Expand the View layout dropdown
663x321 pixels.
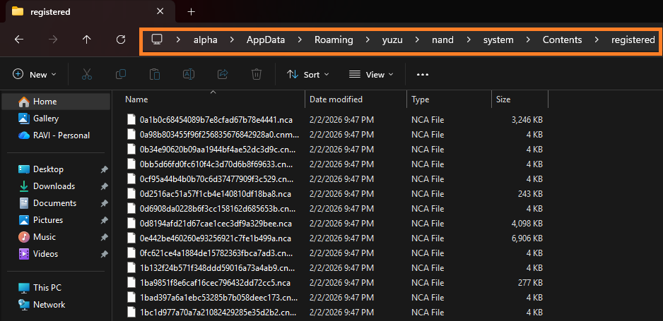(x=371, y=74)
